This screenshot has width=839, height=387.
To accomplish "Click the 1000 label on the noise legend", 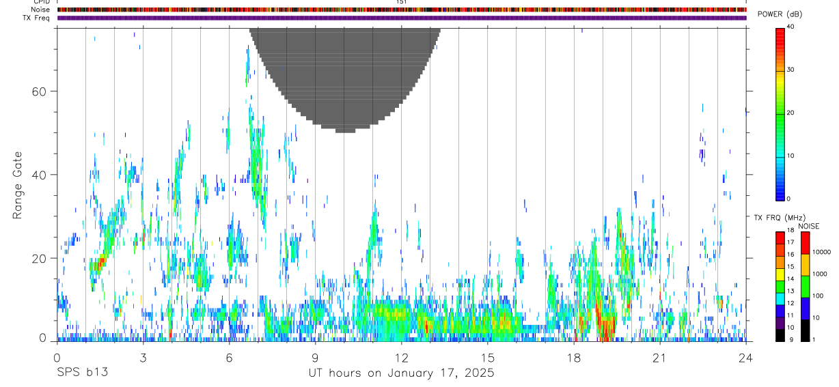I will 819,274.
